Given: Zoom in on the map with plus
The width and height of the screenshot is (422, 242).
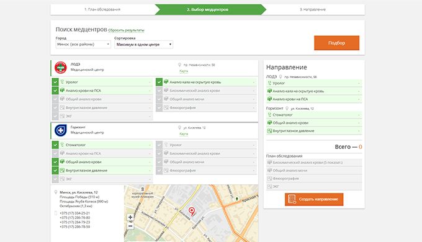Looking at the screenshot, I should (130, 217).
